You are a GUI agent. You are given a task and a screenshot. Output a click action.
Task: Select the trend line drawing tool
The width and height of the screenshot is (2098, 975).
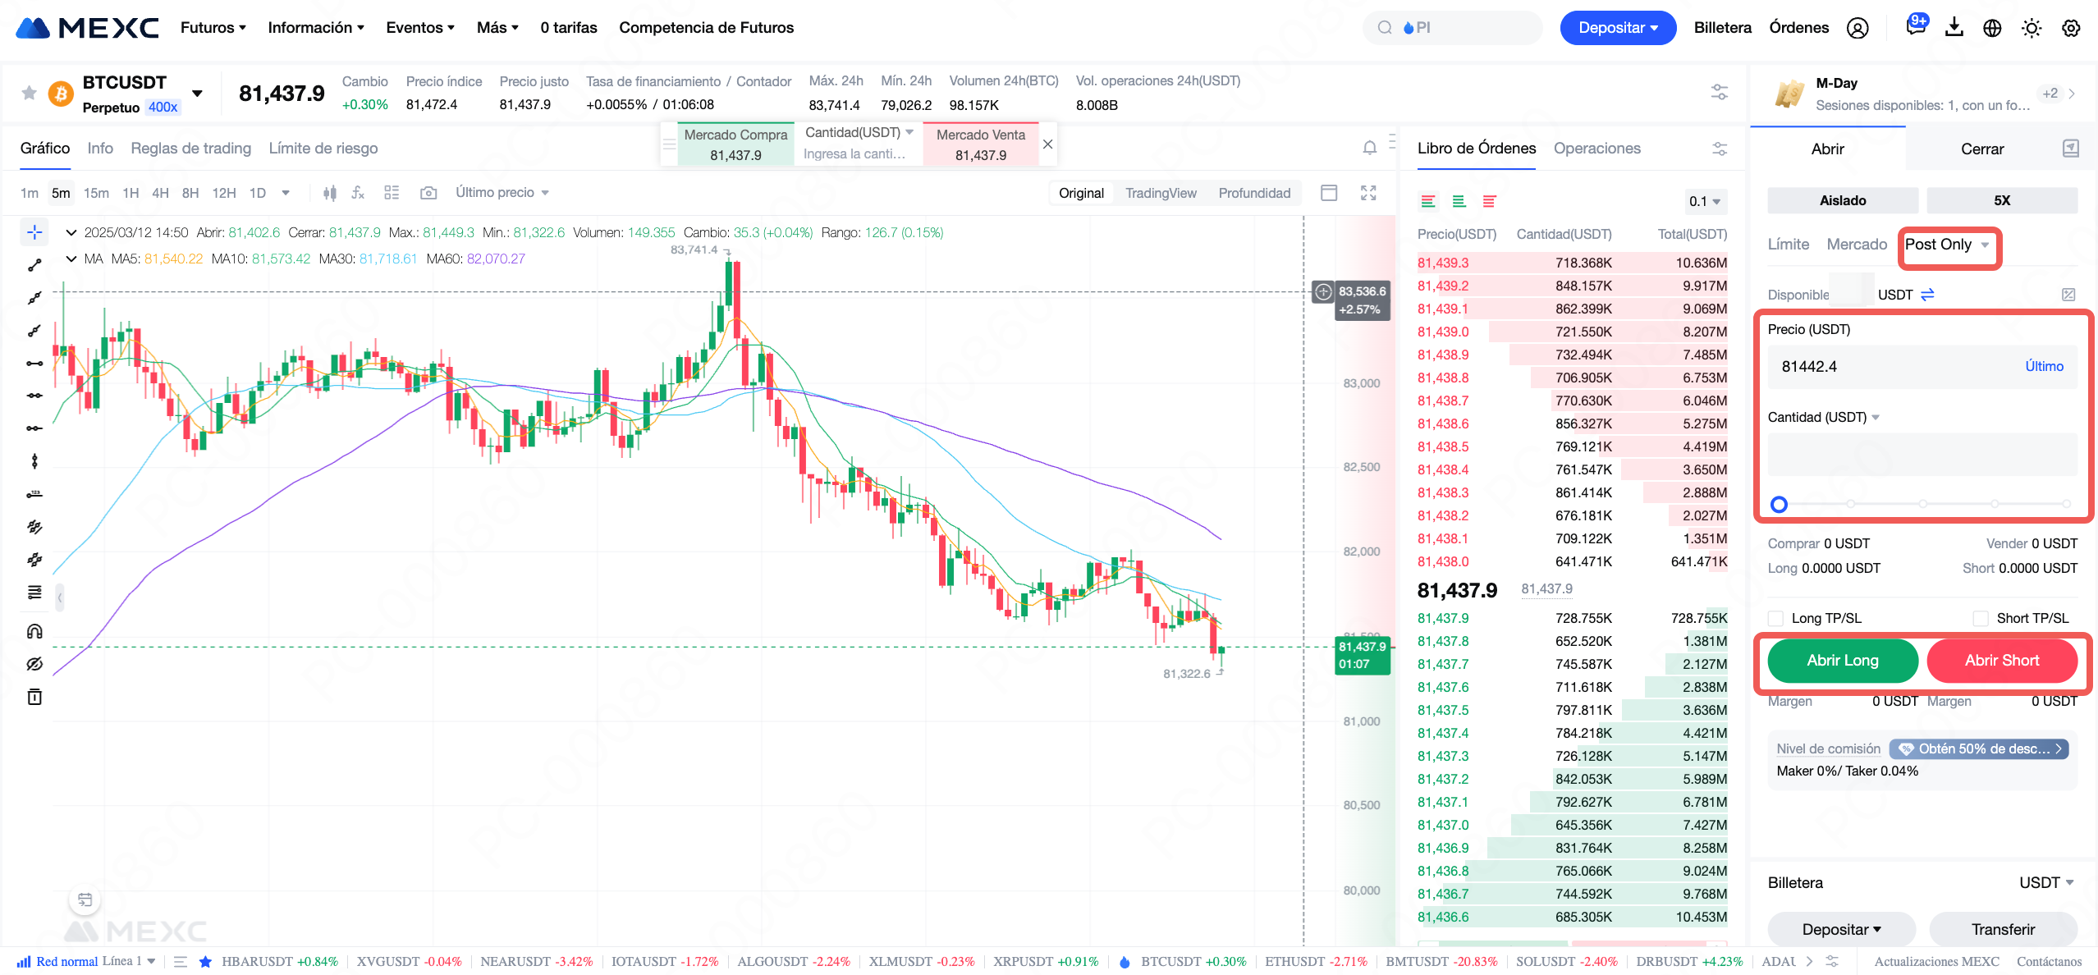[34, 265]
